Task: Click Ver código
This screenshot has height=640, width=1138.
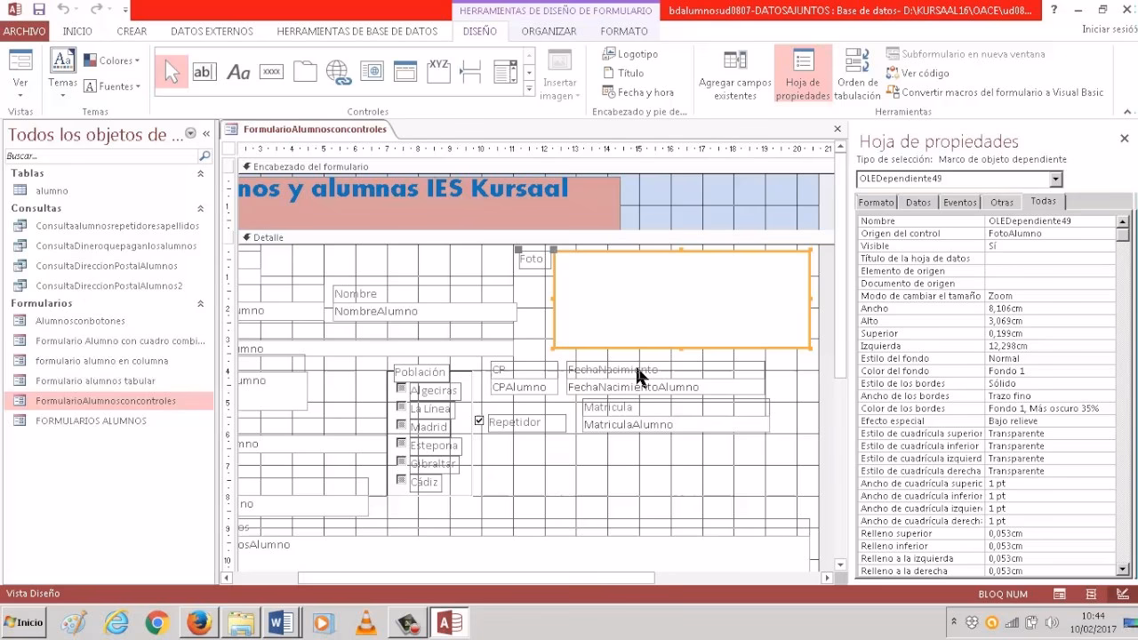Action: (x=918, y=73)
